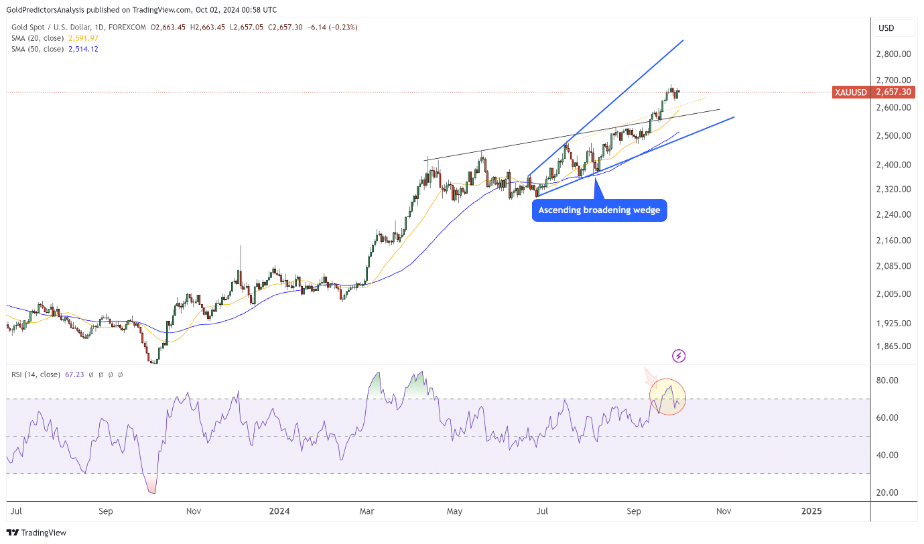Click the 2024 time axis label
The height and width of the screenshot is (544, 924).
279,511
